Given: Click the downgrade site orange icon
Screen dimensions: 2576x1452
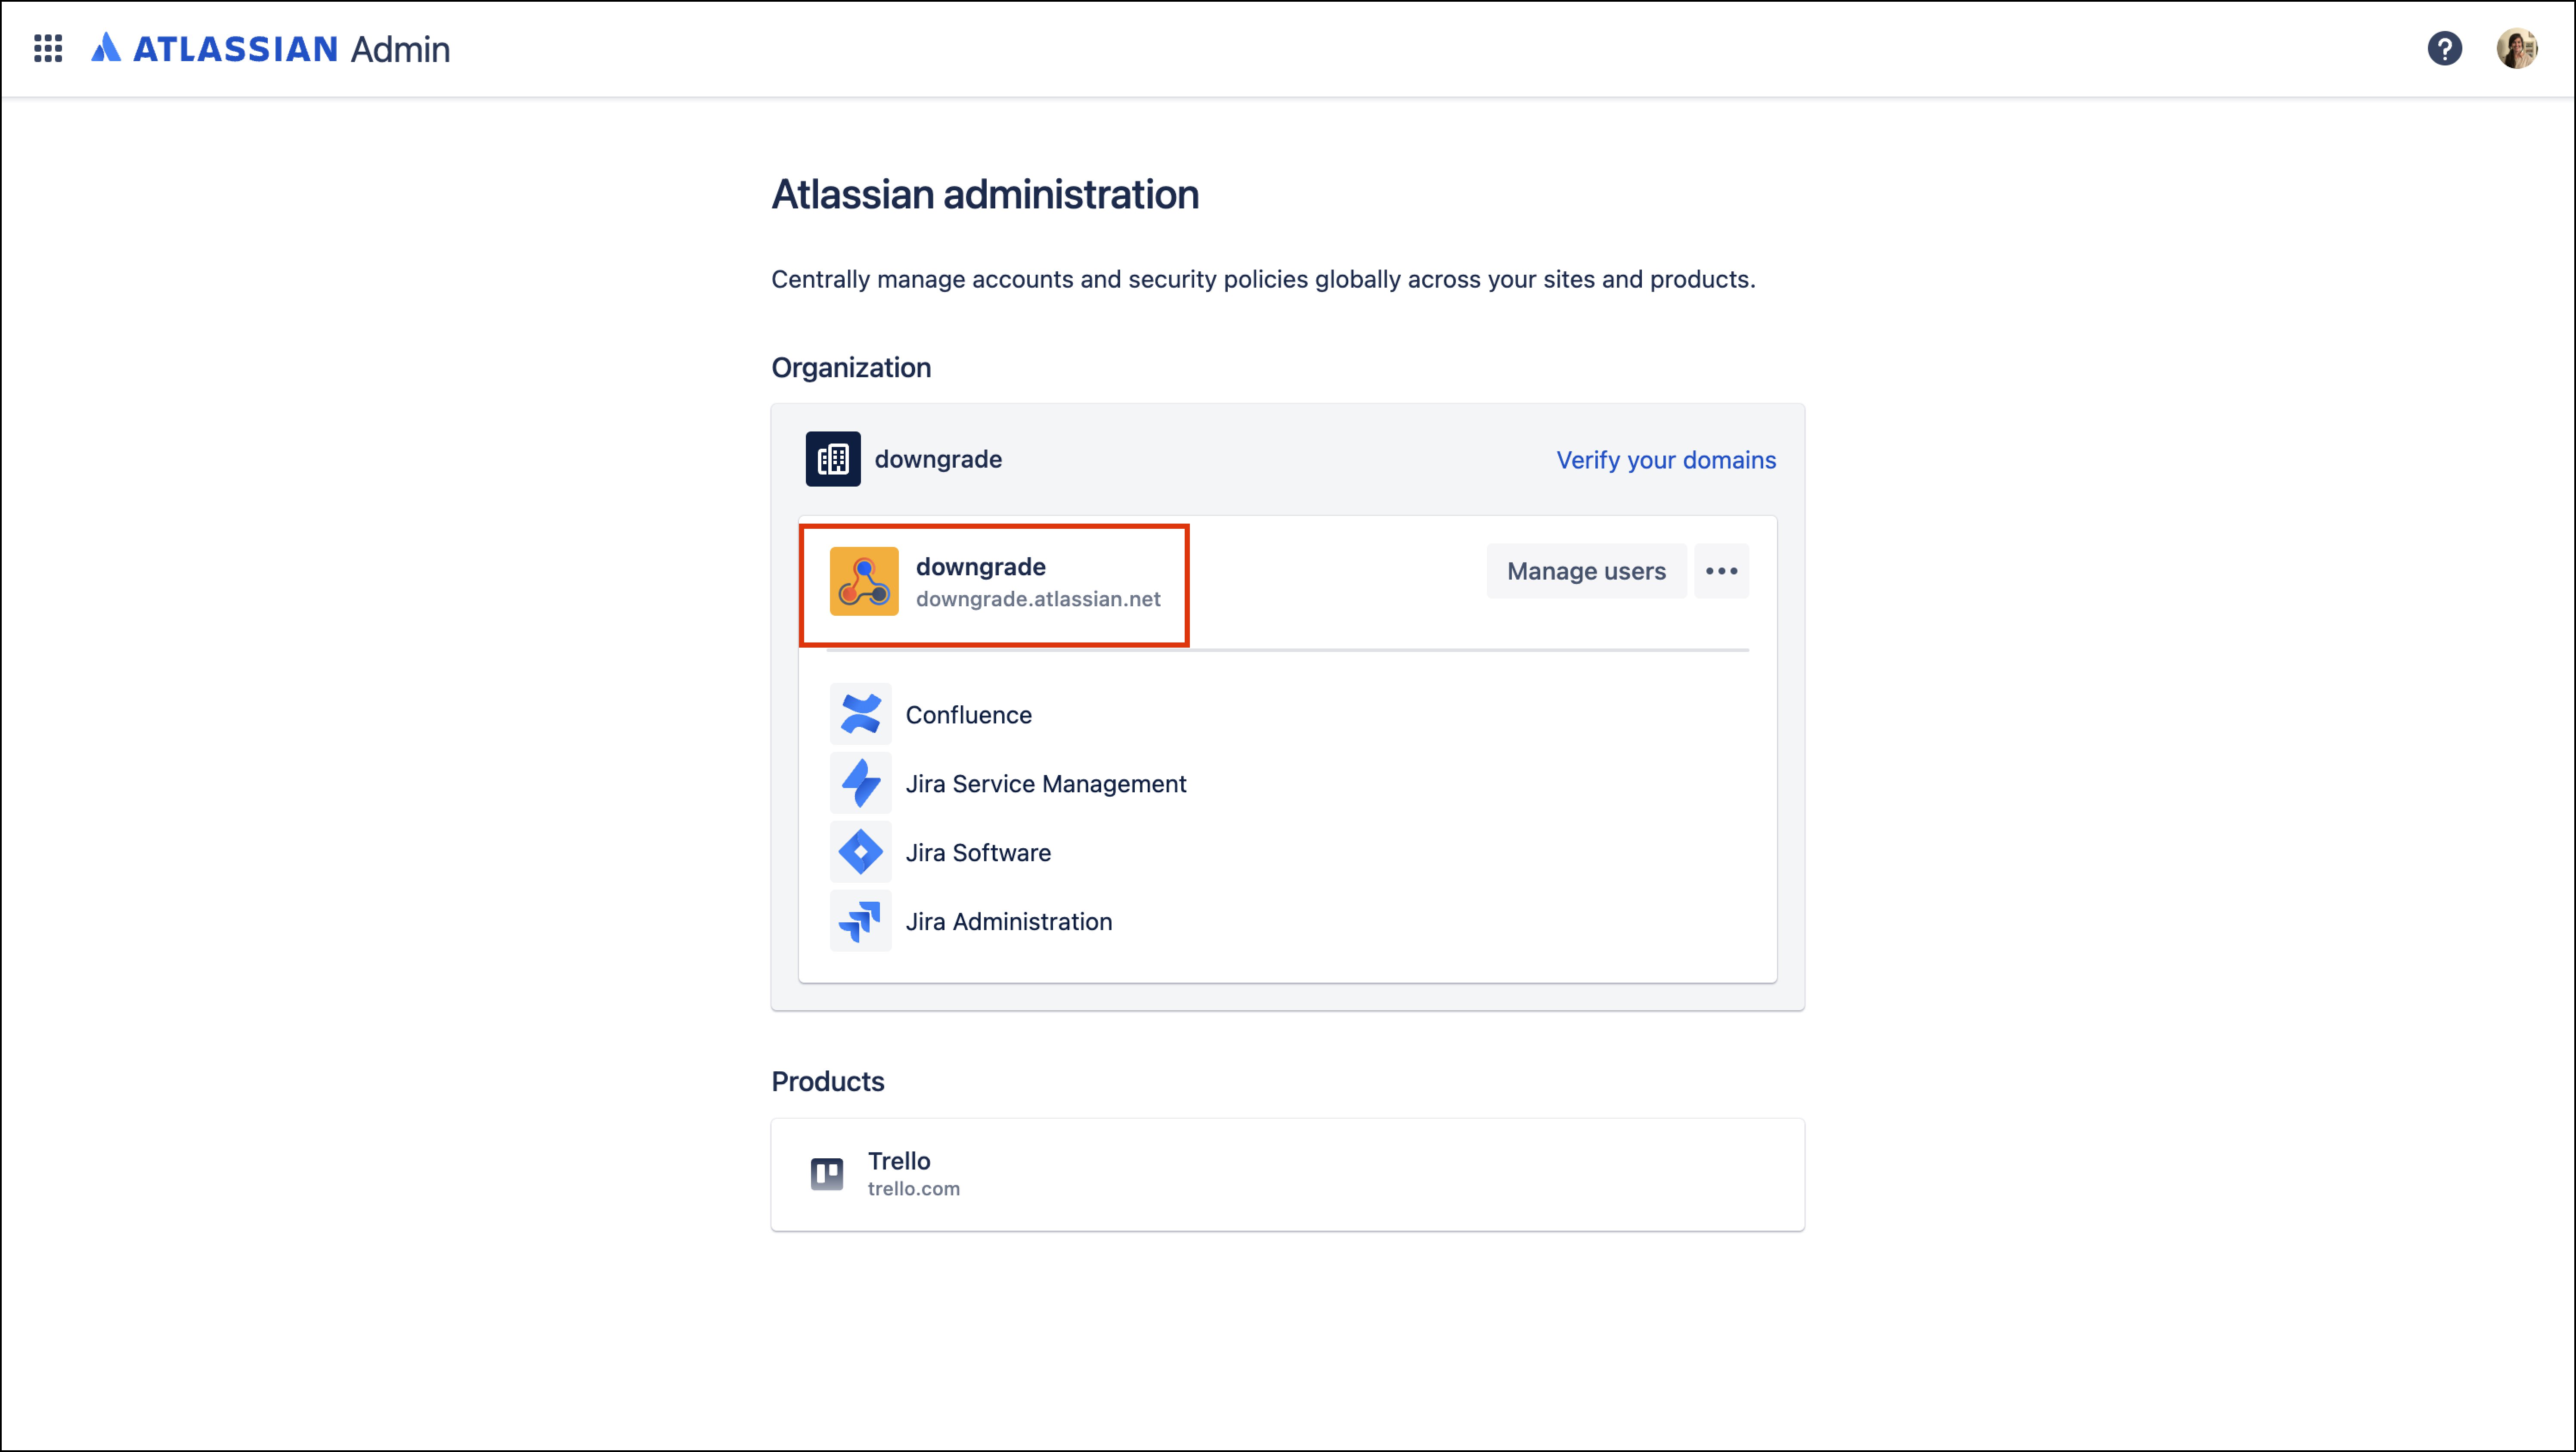Looking at the screenshot, I should pos(864,581).
